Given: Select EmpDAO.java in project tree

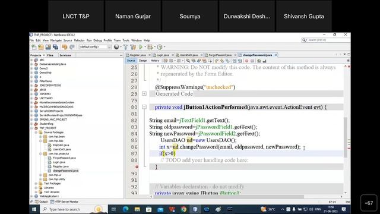Looking at the screenshot, I should pos(61,145).
